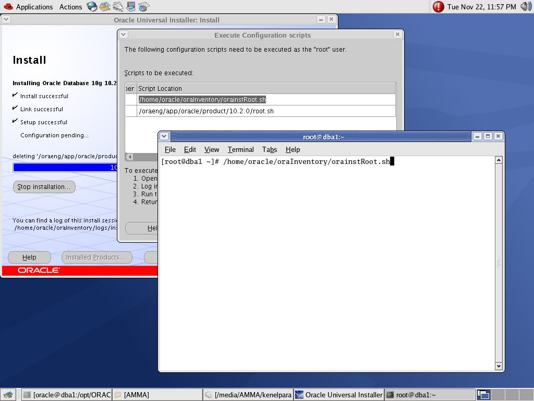534x401 pixels.
Task: Open the terminal Edit menu
Action: click(190, 149)
